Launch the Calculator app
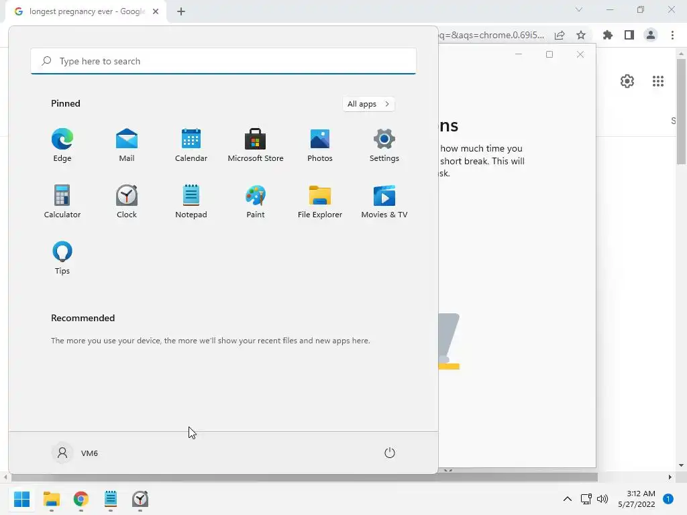The image size is (687, 515). click(x=62, y=201)
